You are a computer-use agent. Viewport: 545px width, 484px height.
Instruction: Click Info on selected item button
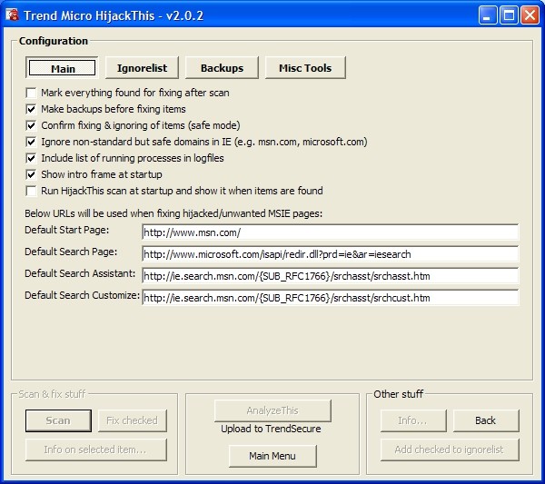(x=96, y=449)
